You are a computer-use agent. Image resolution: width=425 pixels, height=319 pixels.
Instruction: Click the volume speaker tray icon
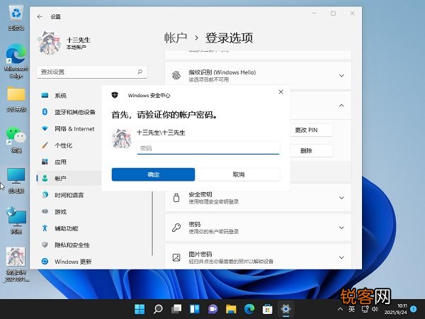coord(375,309)
